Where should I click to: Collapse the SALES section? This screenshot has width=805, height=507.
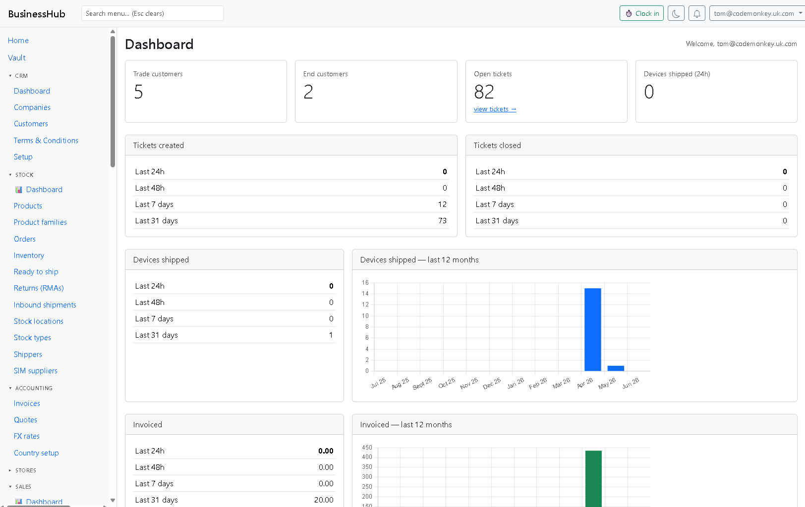coord(20,487)
